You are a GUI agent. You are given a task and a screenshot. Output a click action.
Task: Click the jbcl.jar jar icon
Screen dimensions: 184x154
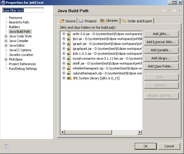[69, 39]
